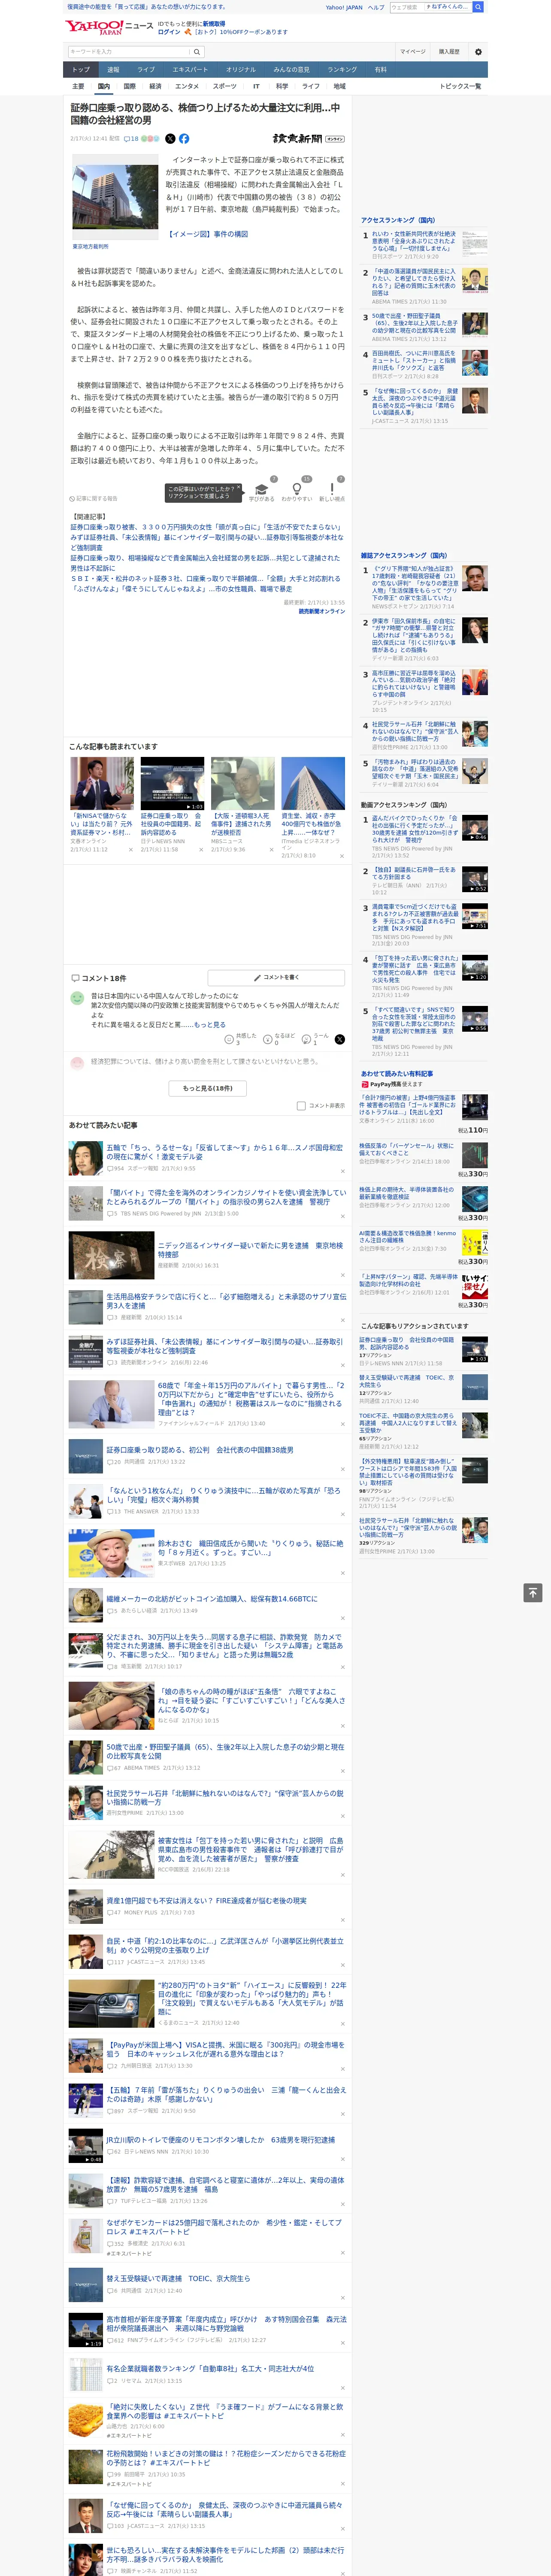
Task: Share article on X icon
Action: pyautogui.click(x=170, y=139)
